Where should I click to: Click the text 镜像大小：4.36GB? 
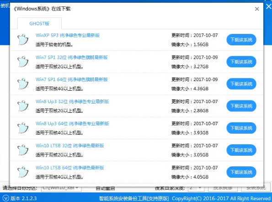point(190,89)
